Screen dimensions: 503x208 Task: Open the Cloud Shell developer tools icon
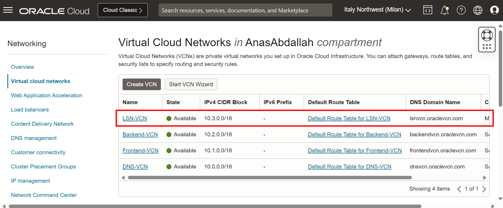click(428, 10)
